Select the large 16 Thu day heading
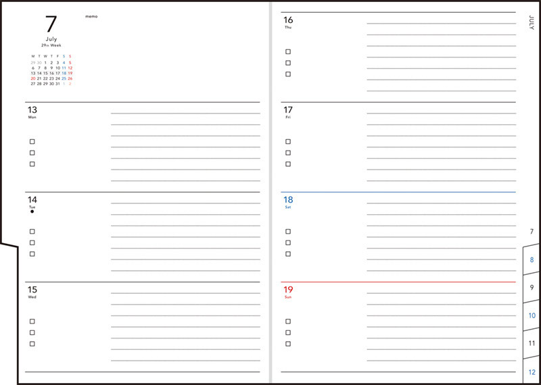The width and height of the screenshot is (541, 385). pos(288,20)
